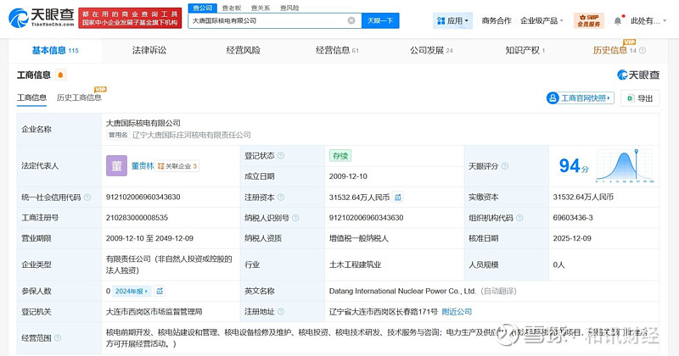The image size is (679, 356).
Task: Click the help icon next to 登记状态
Action: click(x=280, y=156)
